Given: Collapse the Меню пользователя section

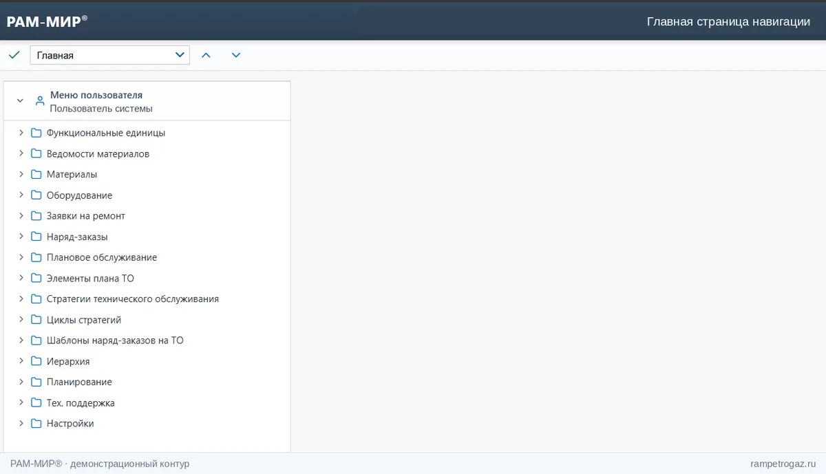Looking at the screenshot, I should 20,100.
